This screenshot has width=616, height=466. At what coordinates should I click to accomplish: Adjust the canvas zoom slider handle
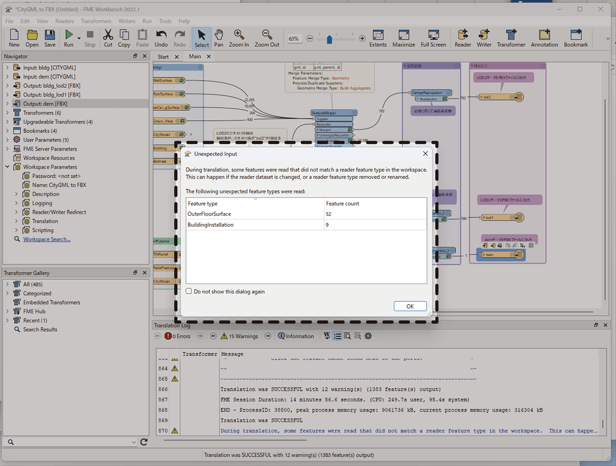(329, 39)
